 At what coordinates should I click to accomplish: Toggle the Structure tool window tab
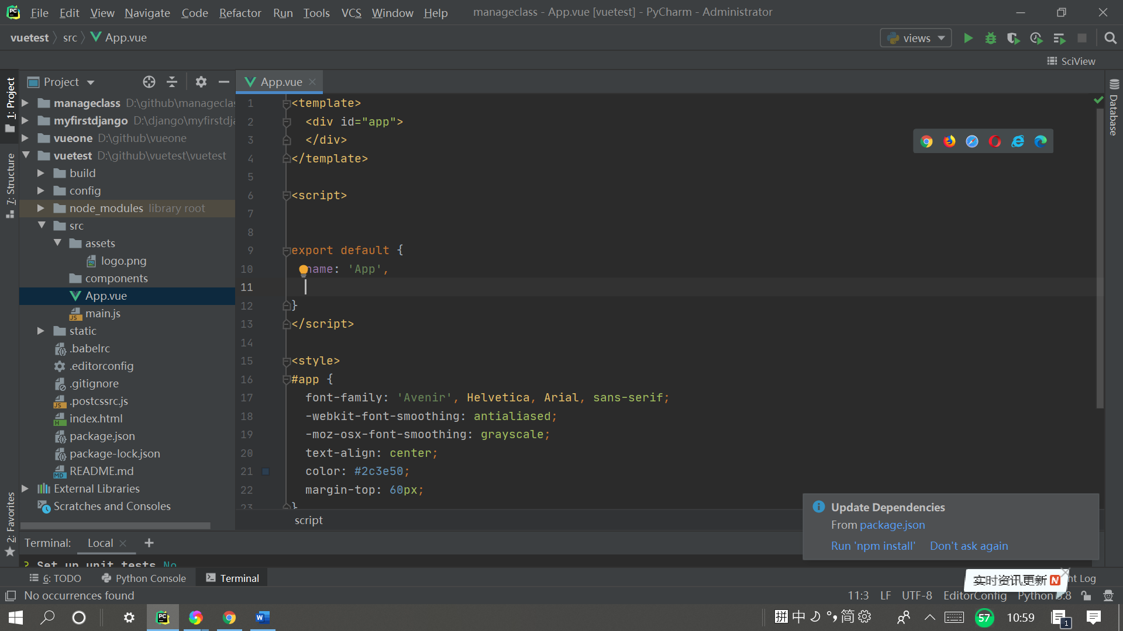tap(10, 184)
